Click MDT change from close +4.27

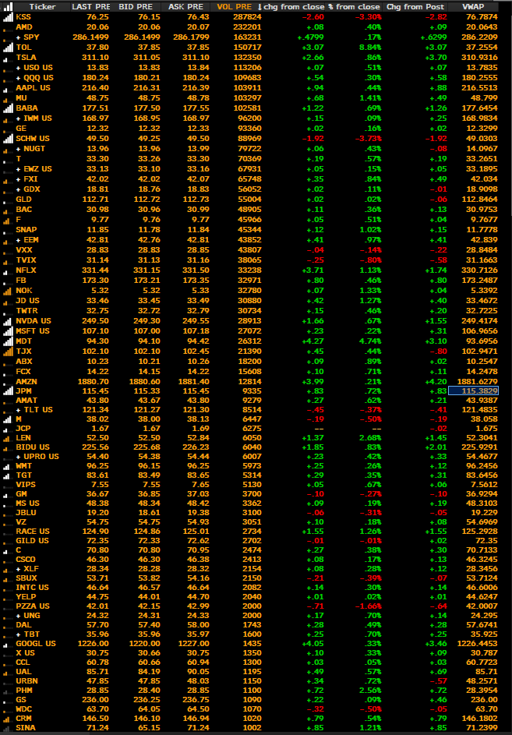312,341
